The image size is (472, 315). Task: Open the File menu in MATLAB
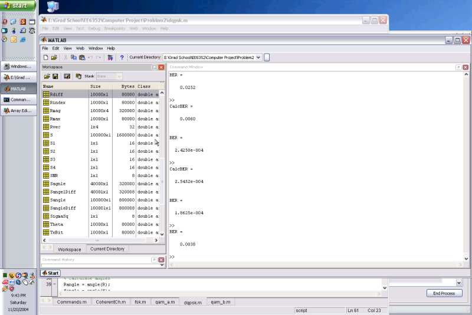(45, 48)
